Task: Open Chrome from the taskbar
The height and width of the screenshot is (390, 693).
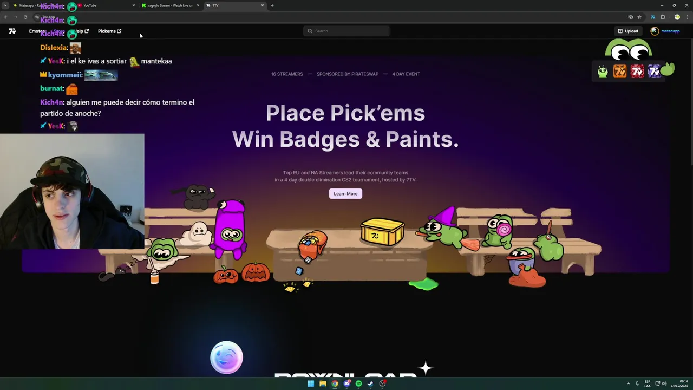Action: 335,383
